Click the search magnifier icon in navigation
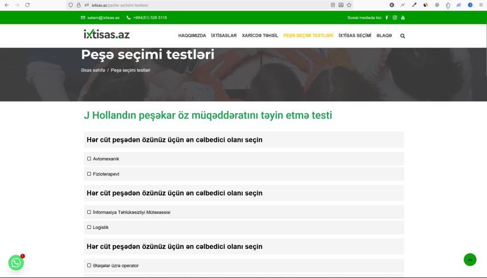 (x=403, y=36)
